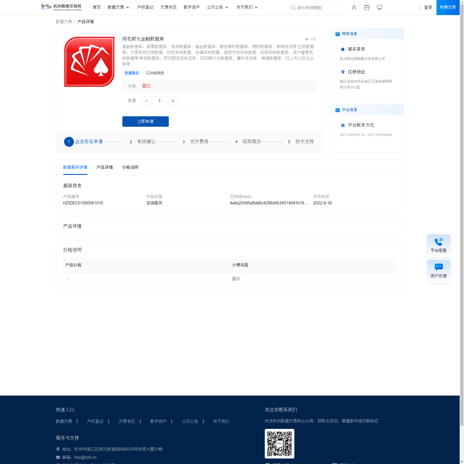Click platform phone 0571-87918713
The width and height of the screenshot is (464, 464).
tap(352, 135)
